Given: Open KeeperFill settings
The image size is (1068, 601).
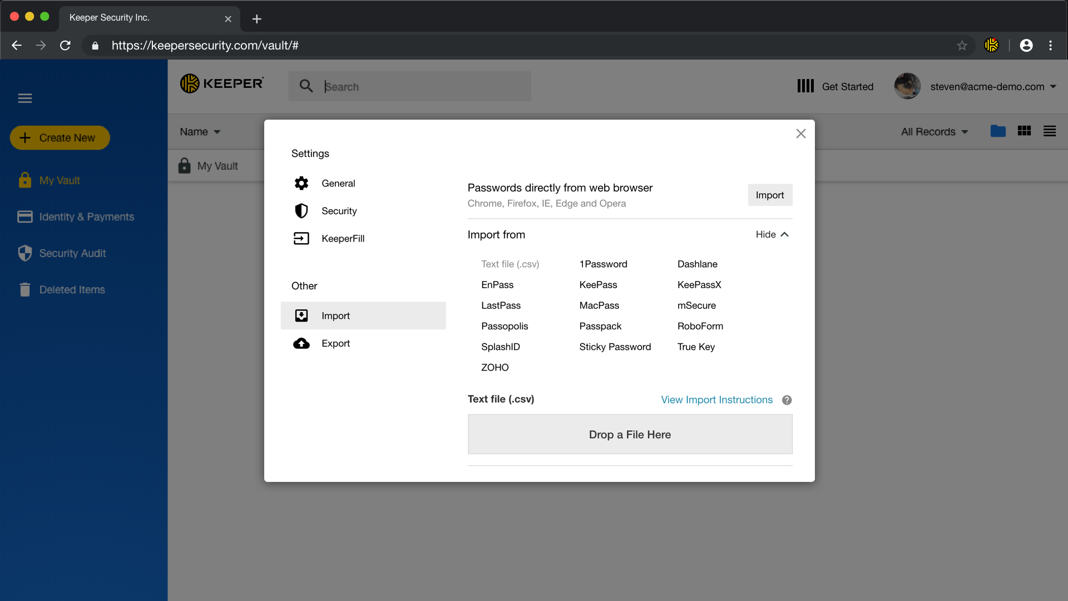Looking at the screenshot, I should pyautogui.click(x=363, y=238).
